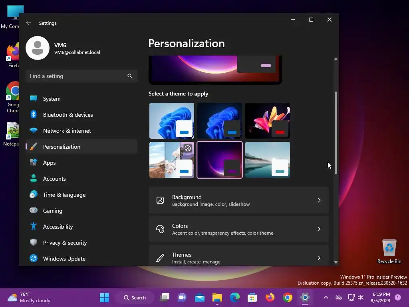
Task: Click the Colors palette icon
Action: click(x=160, y=229)
